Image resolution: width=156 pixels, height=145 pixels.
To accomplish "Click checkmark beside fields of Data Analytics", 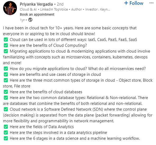I will point(6,127).
